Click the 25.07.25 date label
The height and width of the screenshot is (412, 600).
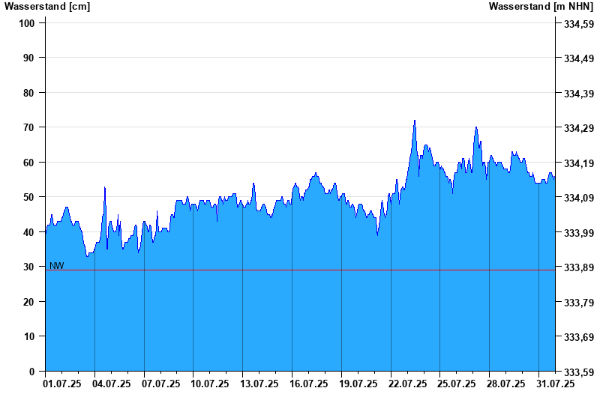point(457,384)
